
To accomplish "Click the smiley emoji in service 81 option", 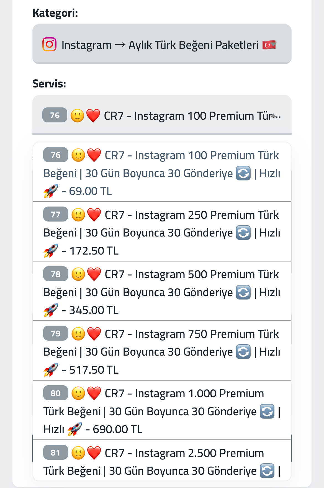I will (x=78, y=453).
